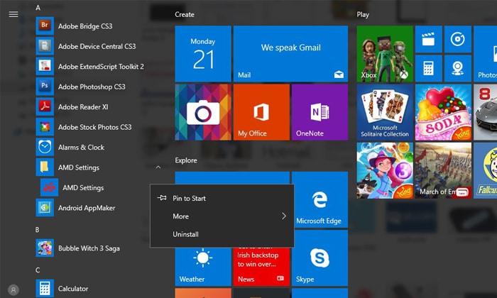Viewport: 497px width, 298px height.
Task: Open the My Office tile
Action: (x=261, y=112)
